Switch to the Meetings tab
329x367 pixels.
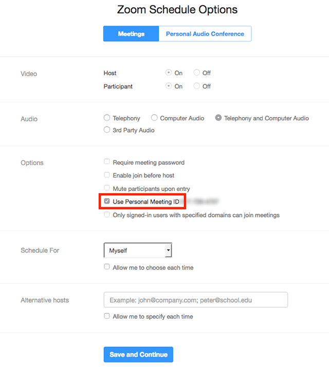pos(131,34)
